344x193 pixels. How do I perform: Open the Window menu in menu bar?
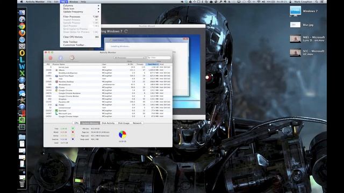coord(74,2)
